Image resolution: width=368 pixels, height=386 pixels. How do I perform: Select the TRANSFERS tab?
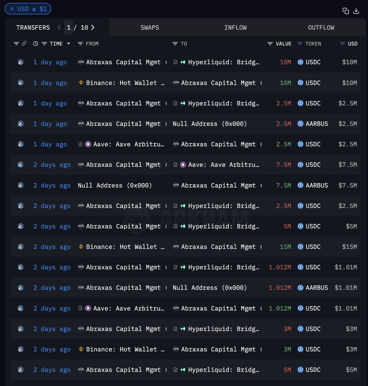(x=33, y=28)
